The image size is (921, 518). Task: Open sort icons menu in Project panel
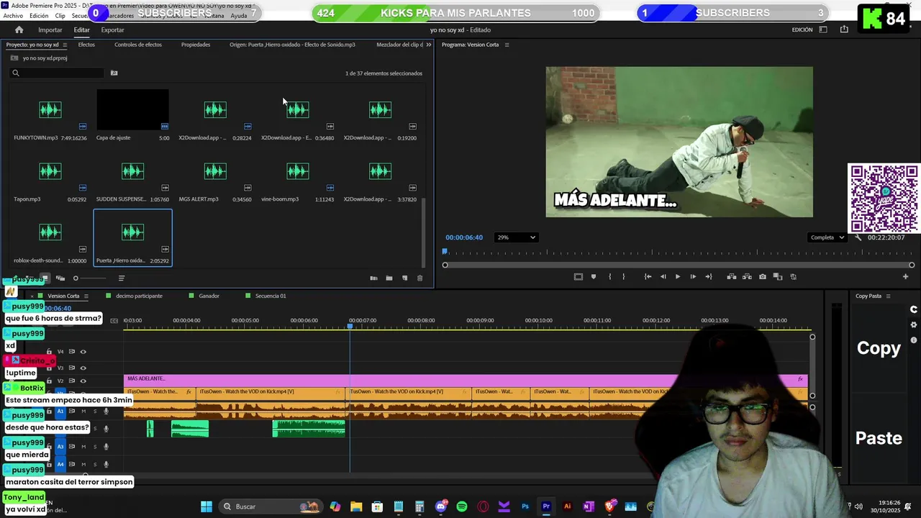(x=122, y=278)
